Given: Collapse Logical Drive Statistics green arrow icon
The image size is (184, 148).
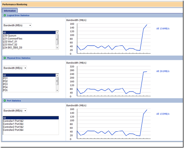Looking at the screenshot, I should click(5, 15).
